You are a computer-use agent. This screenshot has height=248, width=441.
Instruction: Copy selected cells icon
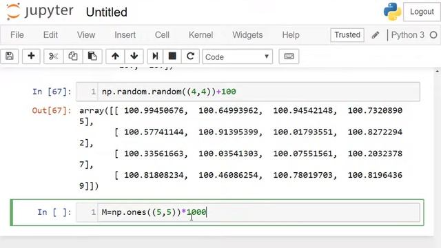point(73,56)
